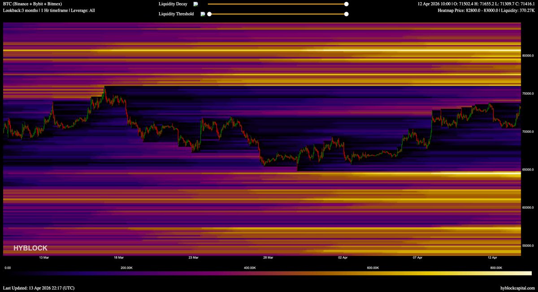Click the 65000.0 price axis label
Image resolution: width=538 pixels, height=292 pixels.
coord(528,170)
